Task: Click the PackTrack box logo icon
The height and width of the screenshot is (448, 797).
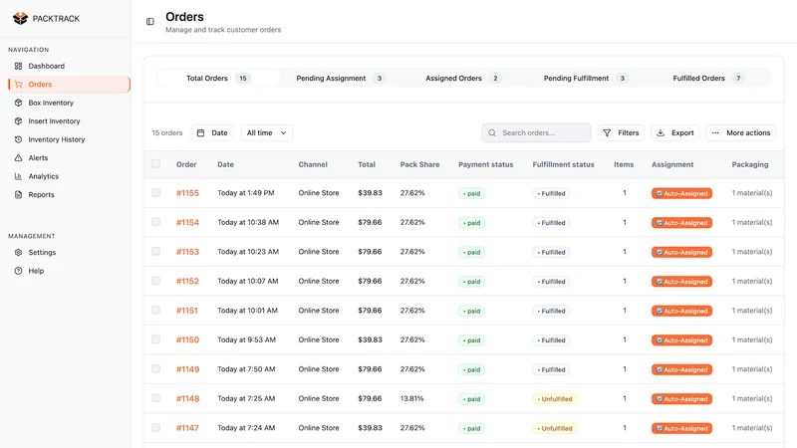Action: click(x=20, y=18)
